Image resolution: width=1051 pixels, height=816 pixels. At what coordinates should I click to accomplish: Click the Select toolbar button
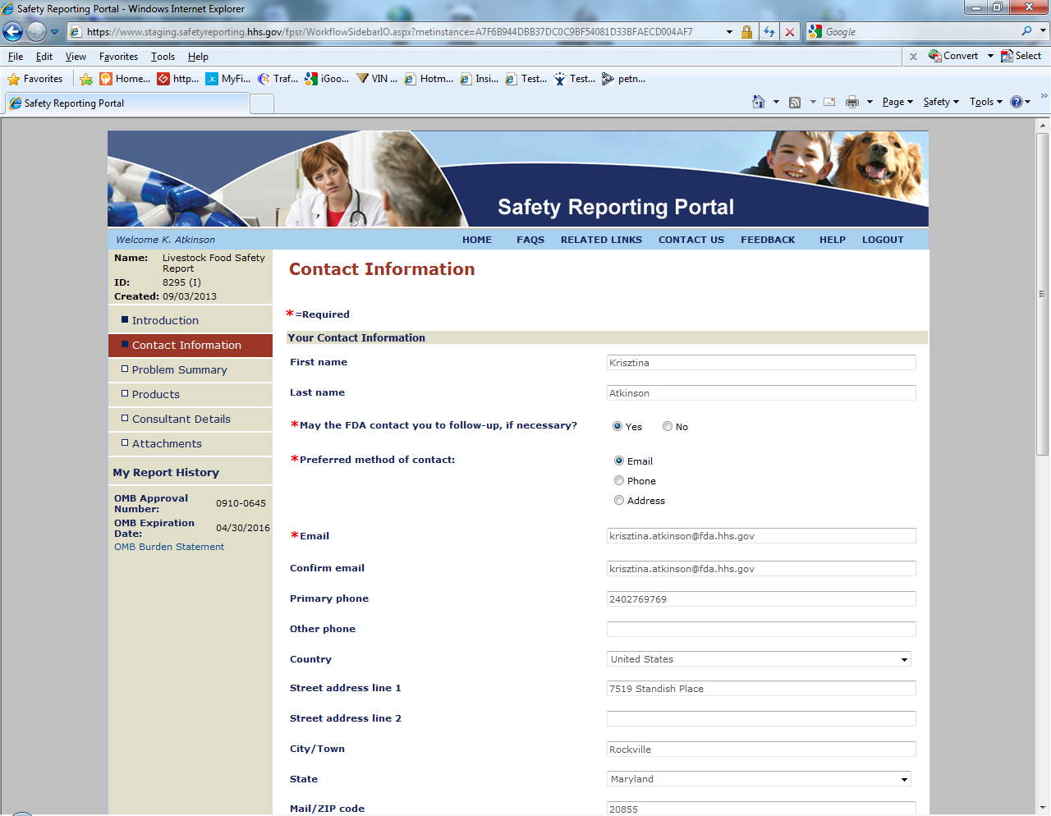tap(1021, 56)
